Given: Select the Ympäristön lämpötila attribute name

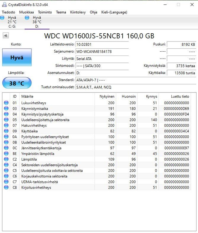Looking at the screenshot, I should [x=38, y=154].
